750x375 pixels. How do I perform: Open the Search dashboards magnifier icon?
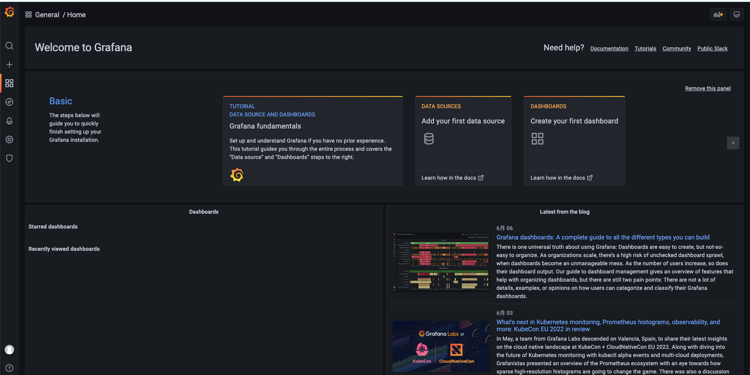(9, 46)
